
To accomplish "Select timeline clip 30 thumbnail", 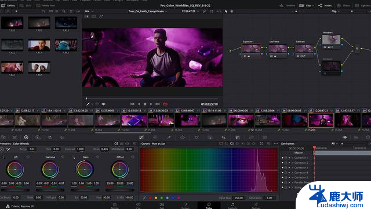I will (x=134, y=120).
